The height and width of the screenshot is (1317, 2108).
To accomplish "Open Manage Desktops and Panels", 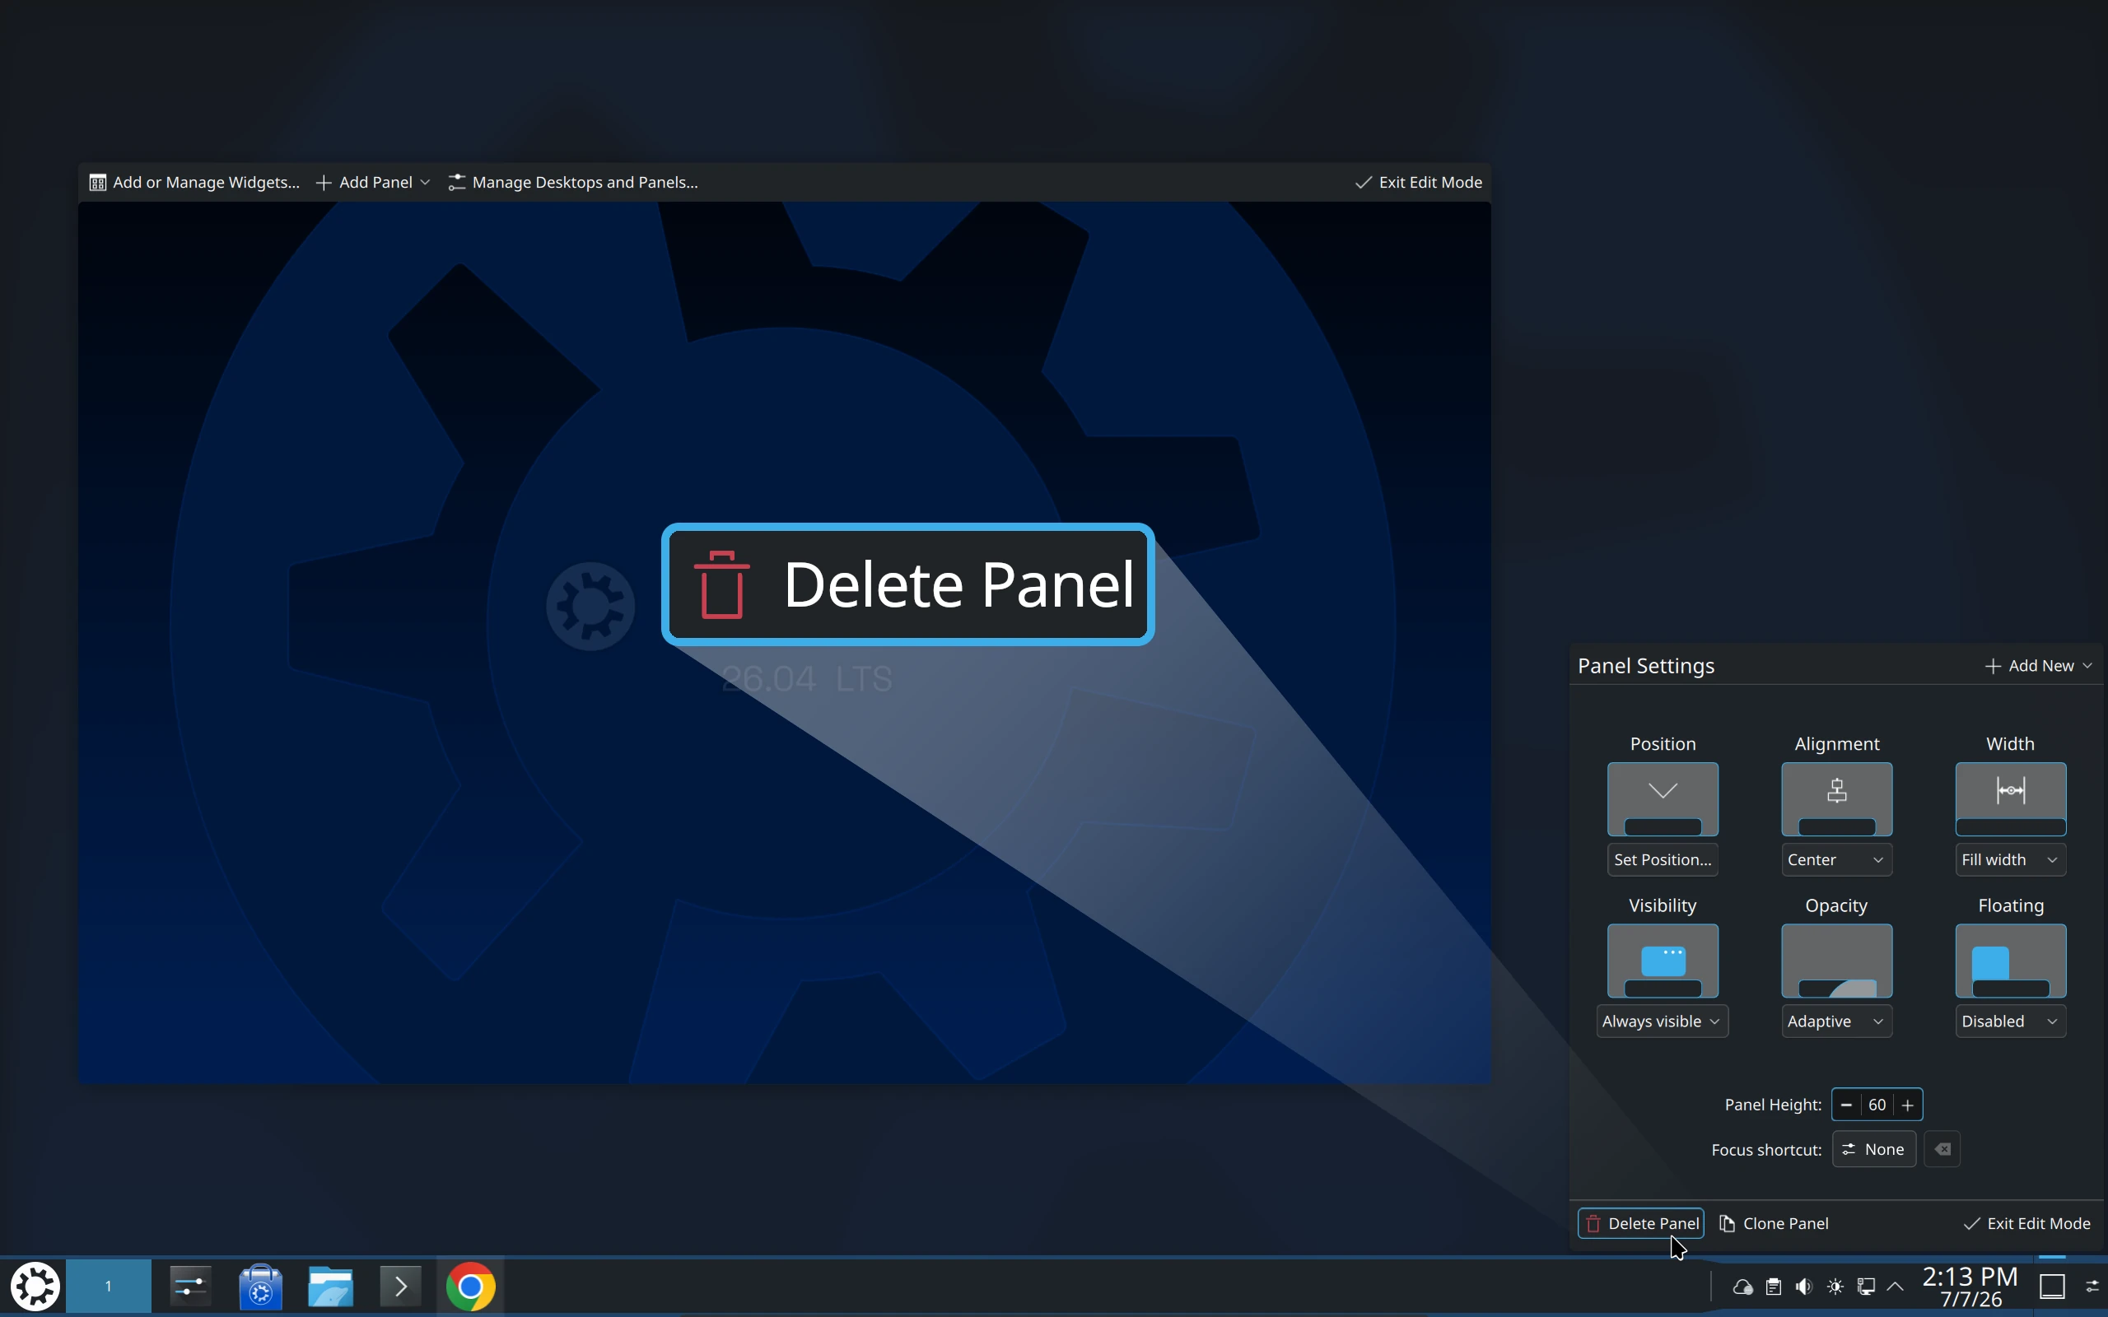I will tap(572, 182).
